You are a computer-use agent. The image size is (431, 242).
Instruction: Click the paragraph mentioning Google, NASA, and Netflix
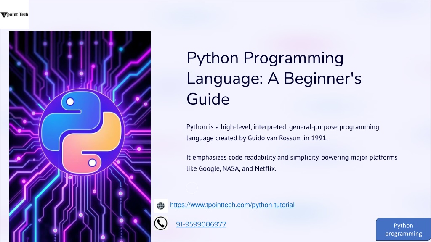(x=292, y=163)
